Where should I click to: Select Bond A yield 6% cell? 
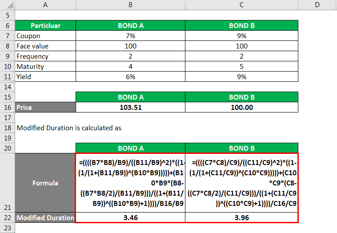(x=130, y=76)
